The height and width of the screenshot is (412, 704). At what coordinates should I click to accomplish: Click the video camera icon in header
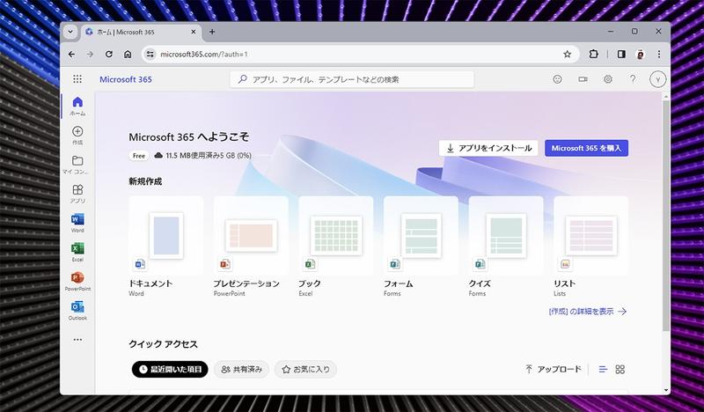click(583, 79)
